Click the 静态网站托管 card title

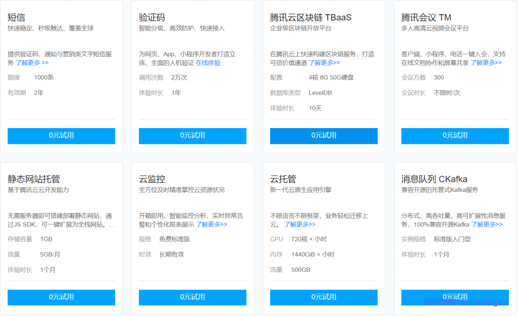tap(34, 179)
